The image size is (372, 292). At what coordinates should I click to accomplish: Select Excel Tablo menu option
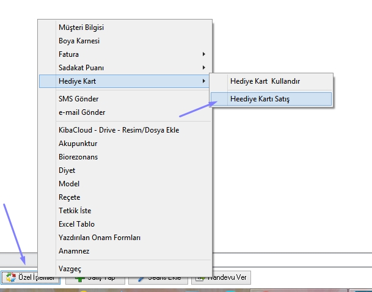tap(76, 224)
